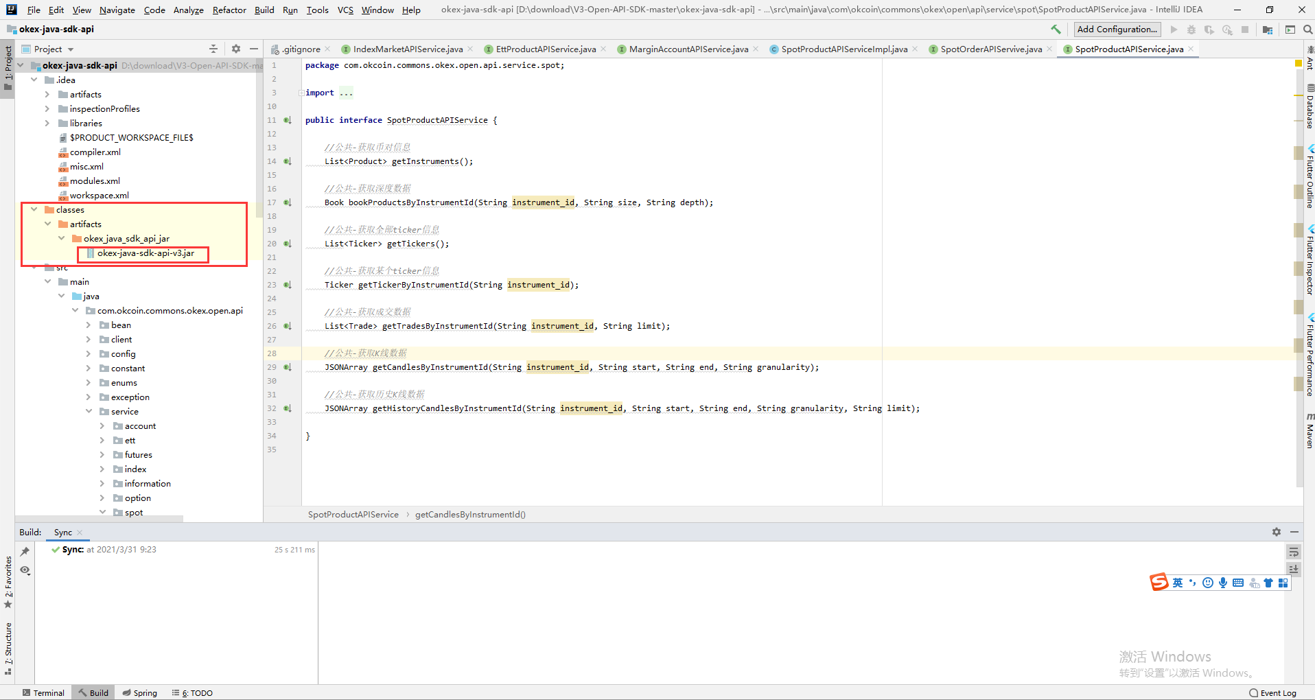Click the Profiler run icon
The image size is (1315, 700).
1227,30
